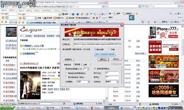Enable original address single-thread checkbox
Image resolution: width=184 pixels, height=110 pixels.
click(x=66, y=73)
